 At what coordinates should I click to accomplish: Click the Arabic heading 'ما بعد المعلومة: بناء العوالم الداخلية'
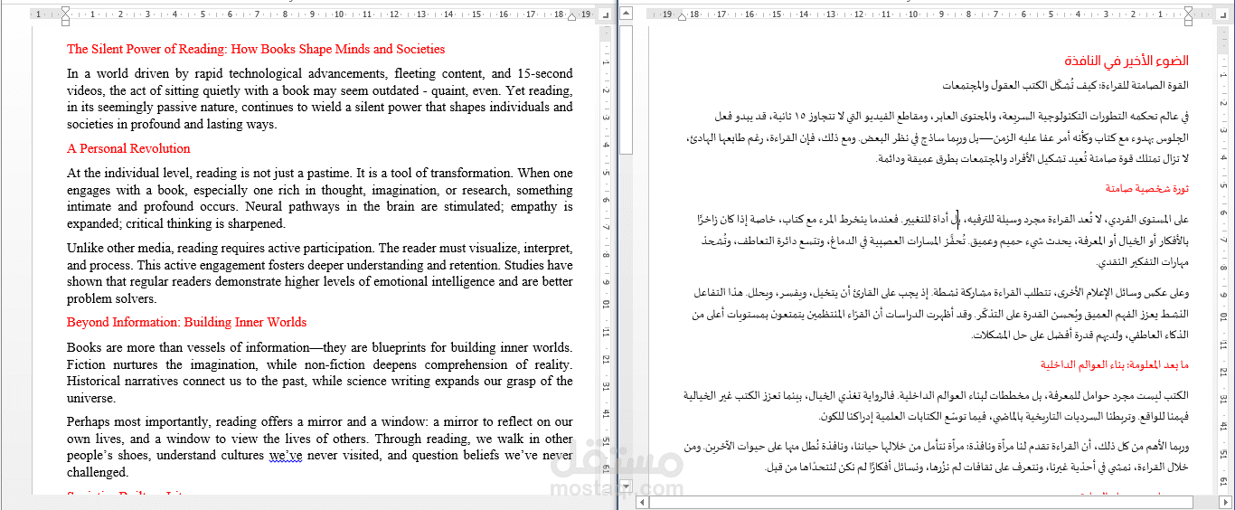point(1114,365)
